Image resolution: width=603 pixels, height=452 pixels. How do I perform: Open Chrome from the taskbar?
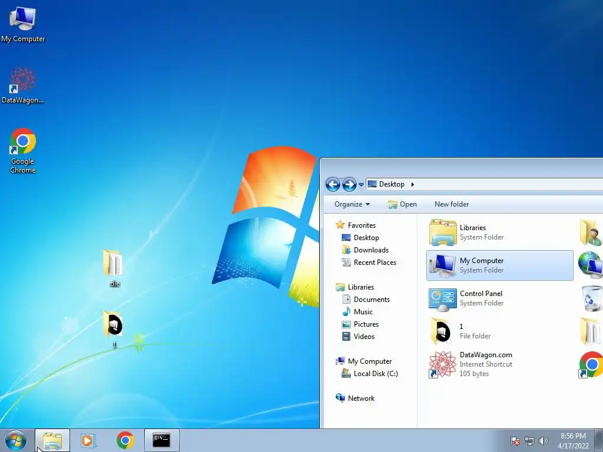(125, 440)
